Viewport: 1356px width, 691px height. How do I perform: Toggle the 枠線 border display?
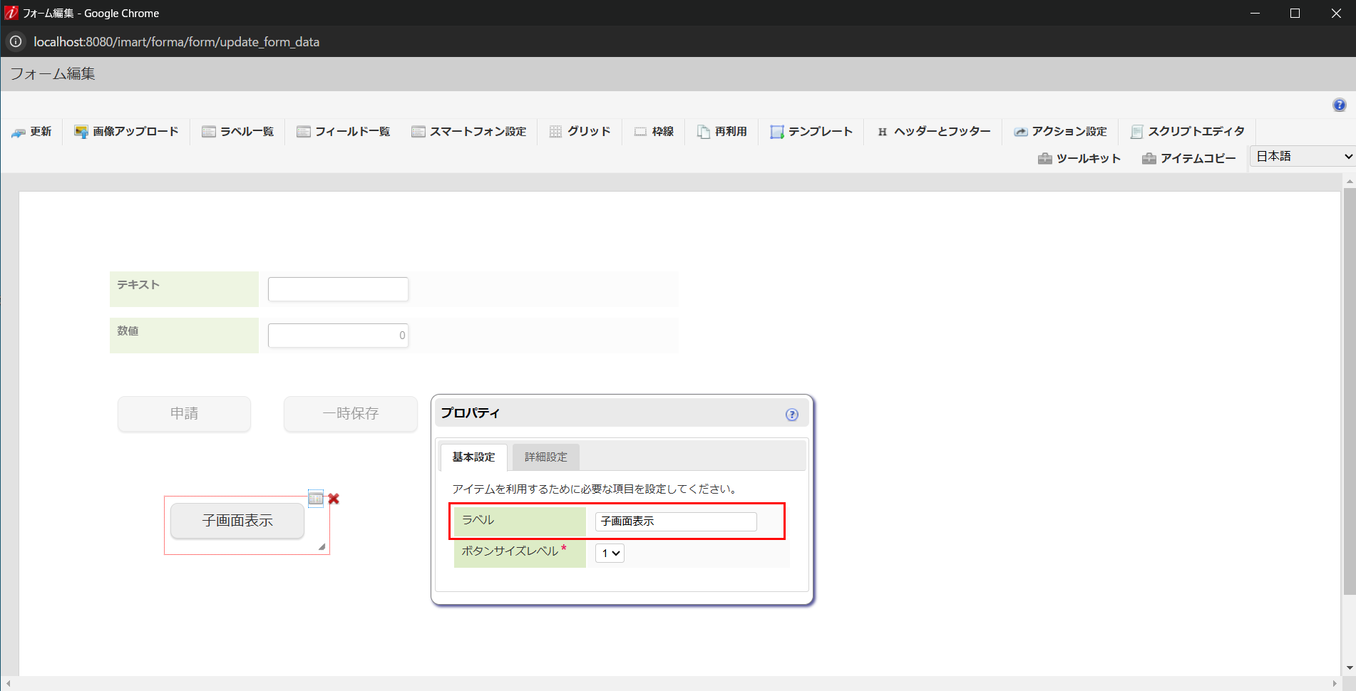coord(653,131)
